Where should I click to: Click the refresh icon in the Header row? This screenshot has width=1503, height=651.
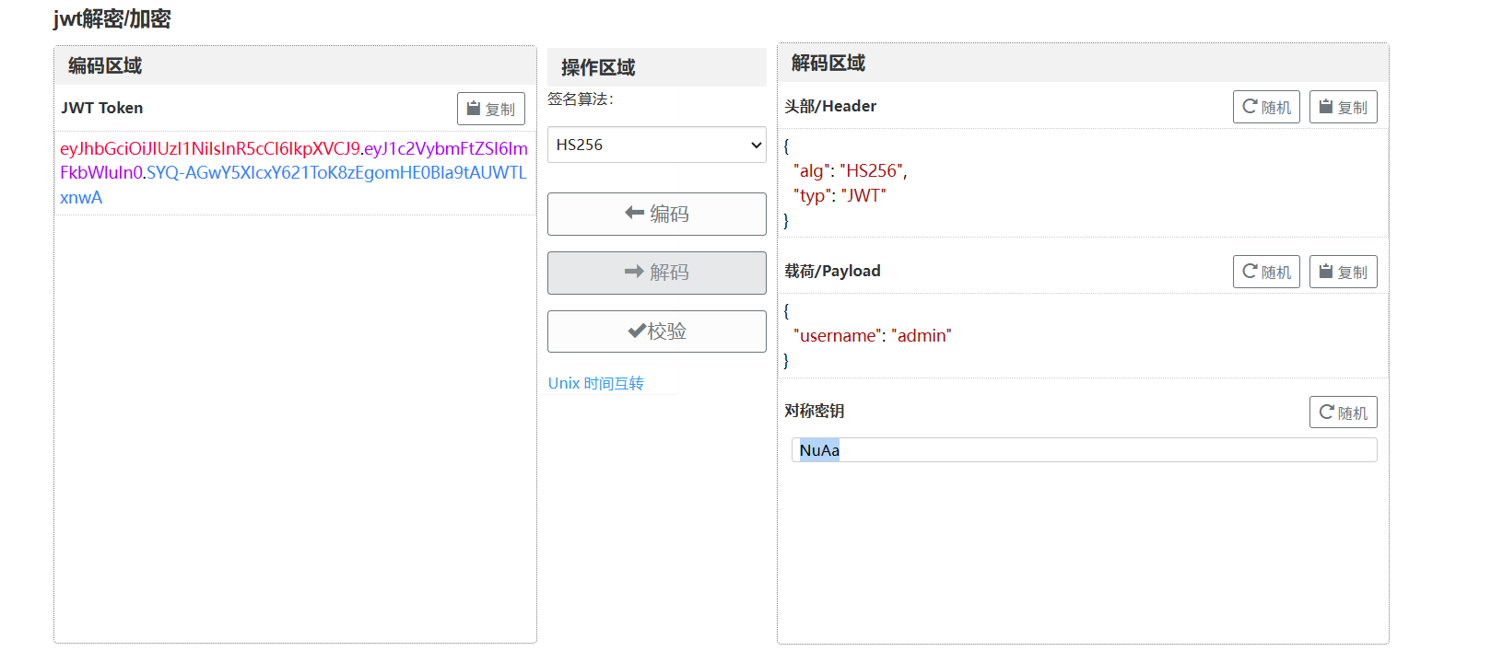tap(1250, 107)
